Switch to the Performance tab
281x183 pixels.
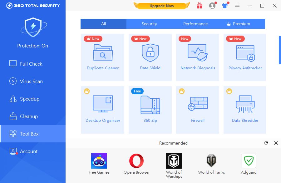click(x=195, y=24)
